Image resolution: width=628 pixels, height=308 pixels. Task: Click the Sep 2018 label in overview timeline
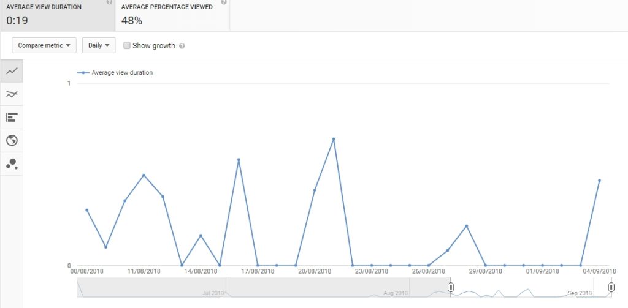(580, 293)
